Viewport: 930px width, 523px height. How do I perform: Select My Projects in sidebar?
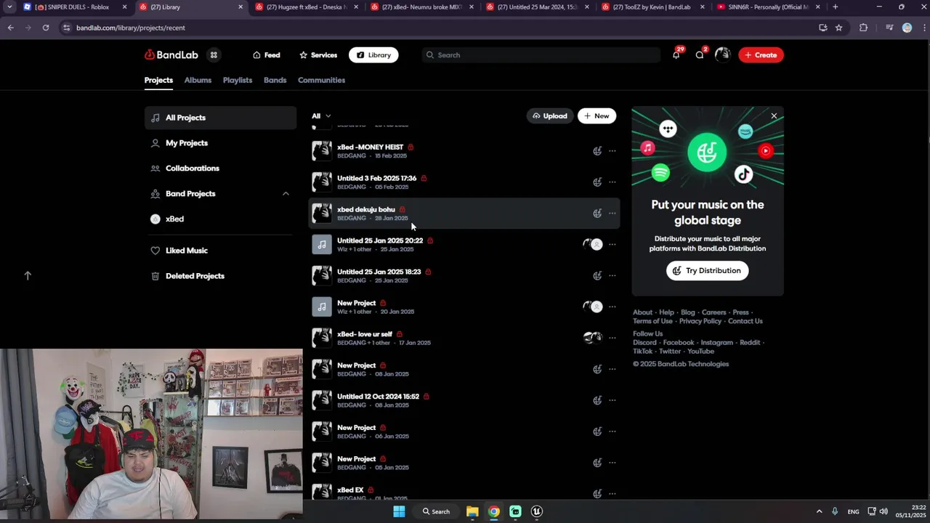(x=220, y=143)
